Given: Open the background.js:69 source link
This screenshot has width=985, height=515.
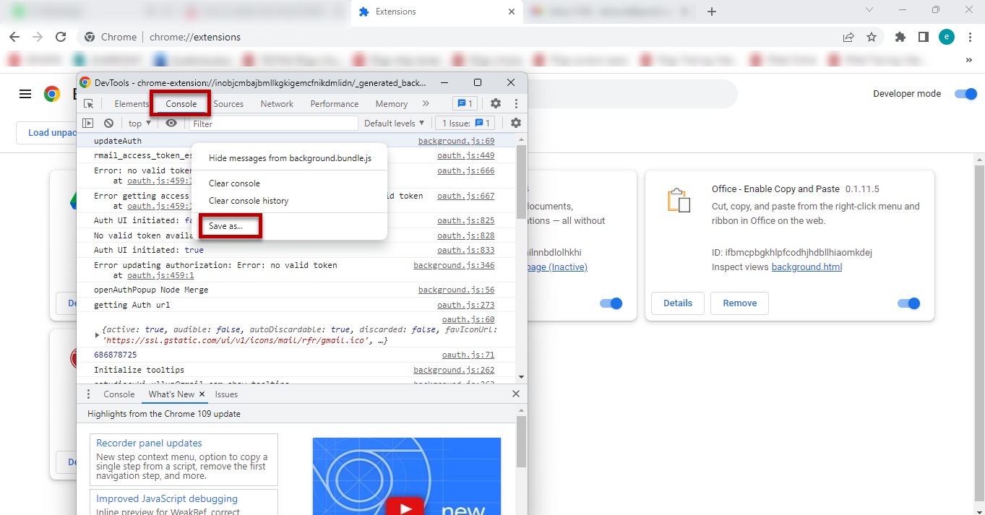Looking at the screenshot, I should coord(456,142).
